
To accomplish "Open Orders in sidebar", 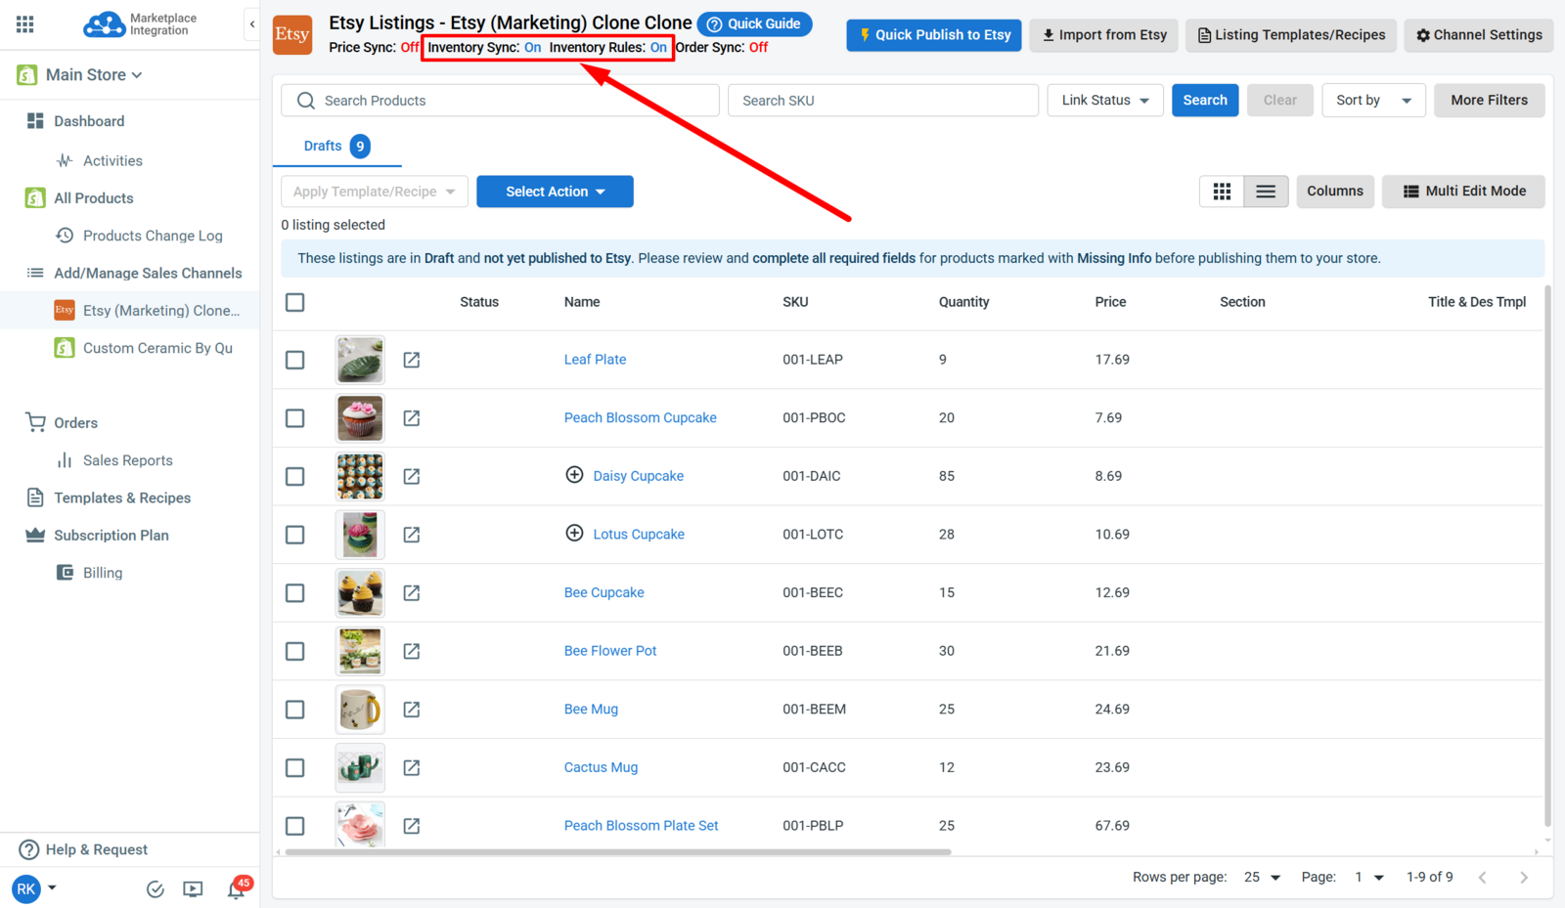I will pyautogui.click(x=75, y=423).
